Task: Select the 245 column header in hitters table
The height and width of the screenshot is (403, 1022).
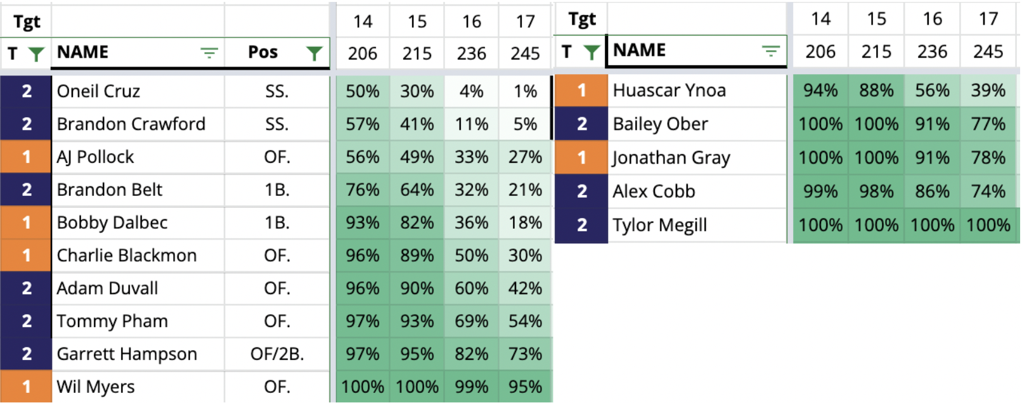Action: click(x=525, y=54)
